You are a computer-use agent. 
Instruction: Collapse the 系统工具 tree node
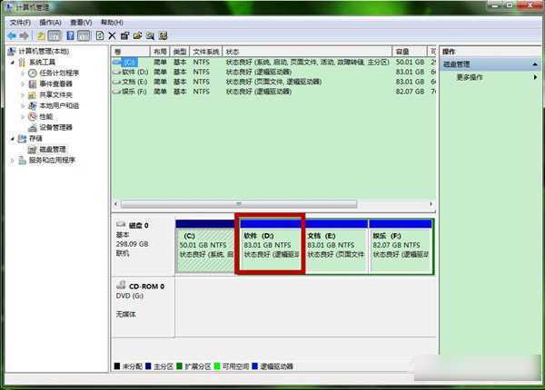[x=13, y=63]
